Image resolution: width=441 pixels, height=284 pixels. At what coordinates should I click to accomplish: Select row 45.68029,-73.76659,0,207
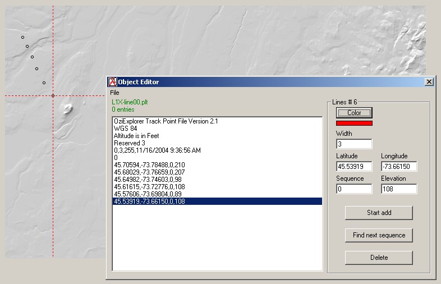[217, 172]
